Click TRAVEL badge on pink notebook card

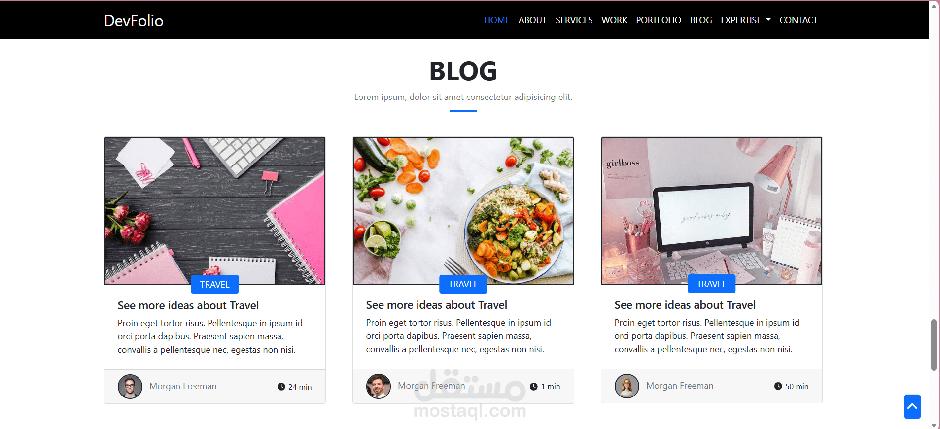tap(214, 285)
